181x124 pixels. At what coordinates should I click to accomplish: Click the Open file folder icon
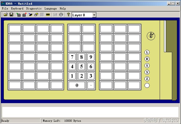(x=6, y=15)
